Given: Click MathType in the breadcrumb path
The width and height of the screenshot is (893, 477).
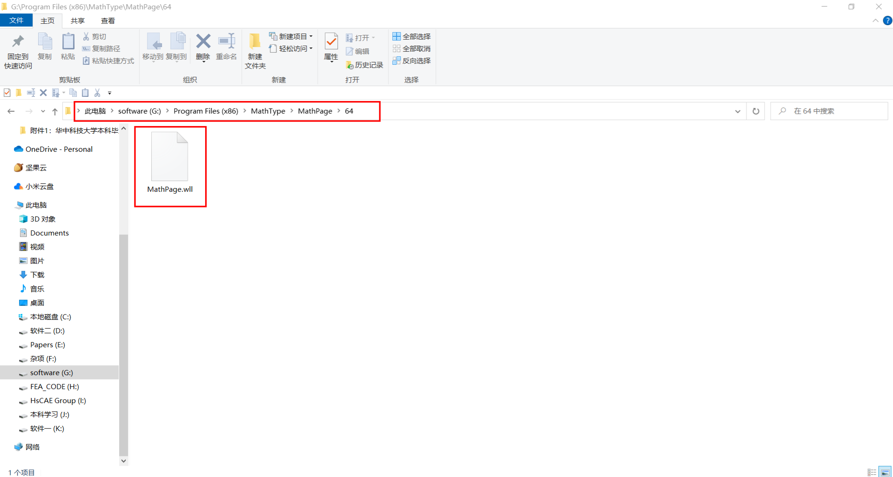Looking at the screenshot, I should (268, 111).
